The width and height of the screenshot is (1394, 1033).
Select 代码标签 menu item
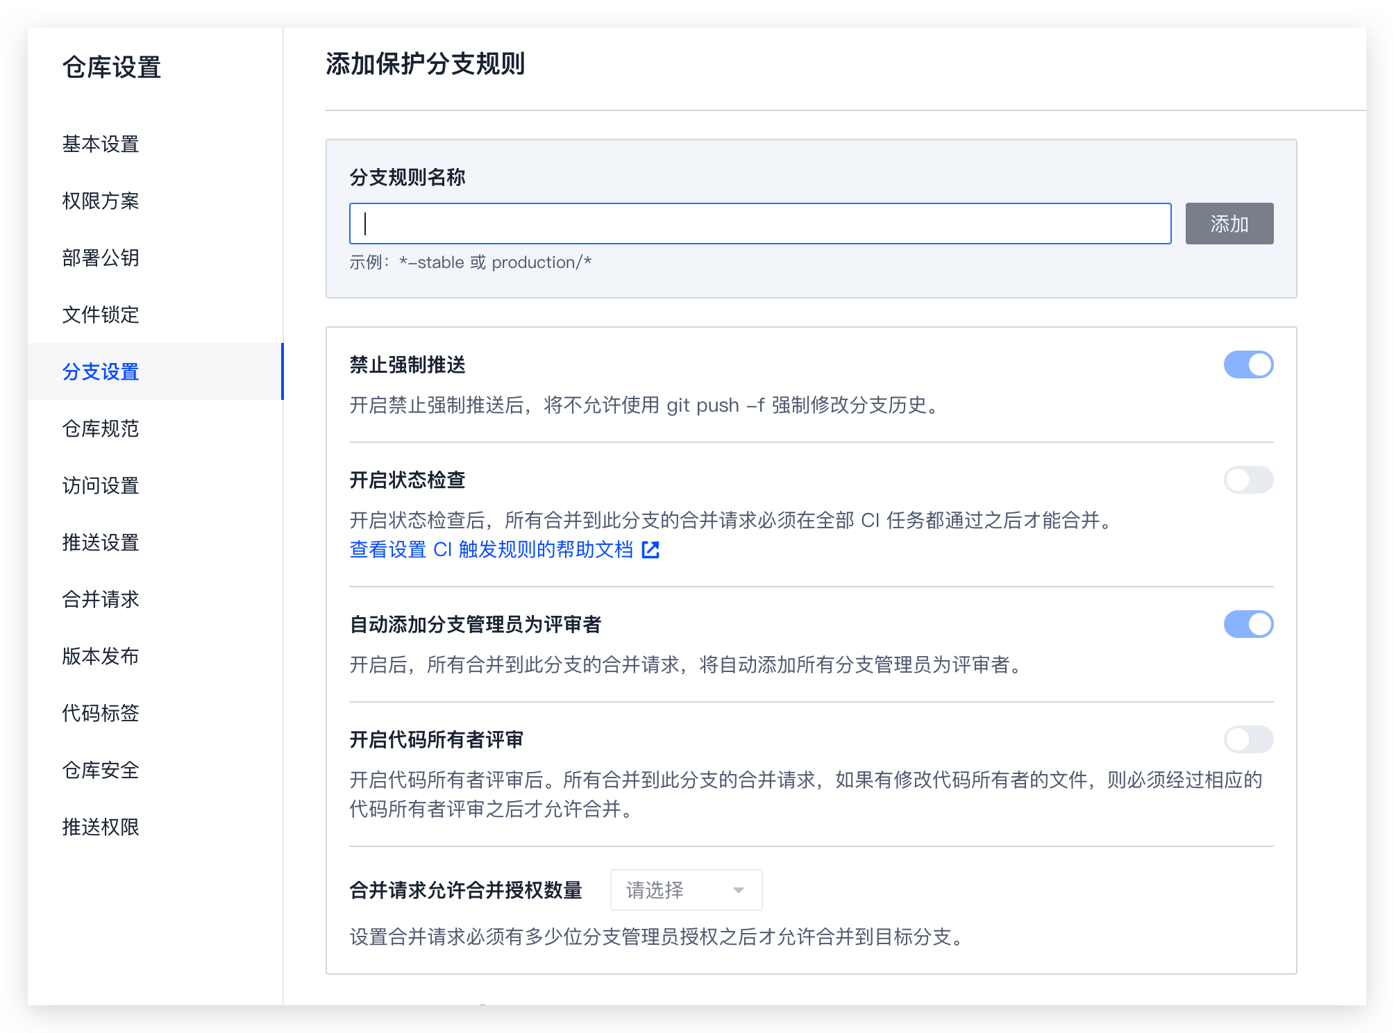tap(101, 713)
